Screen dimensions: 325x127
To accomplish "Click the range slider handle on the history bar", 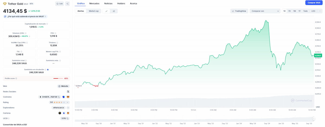I will (x=314, y=118).
